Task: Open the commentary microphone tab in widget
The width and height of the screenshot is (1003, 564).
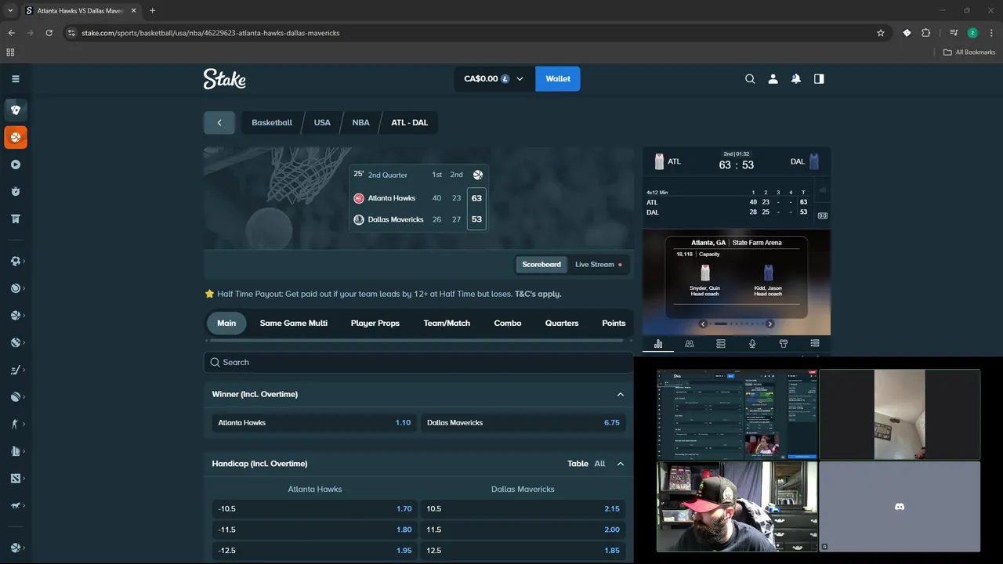Action: 752,343
